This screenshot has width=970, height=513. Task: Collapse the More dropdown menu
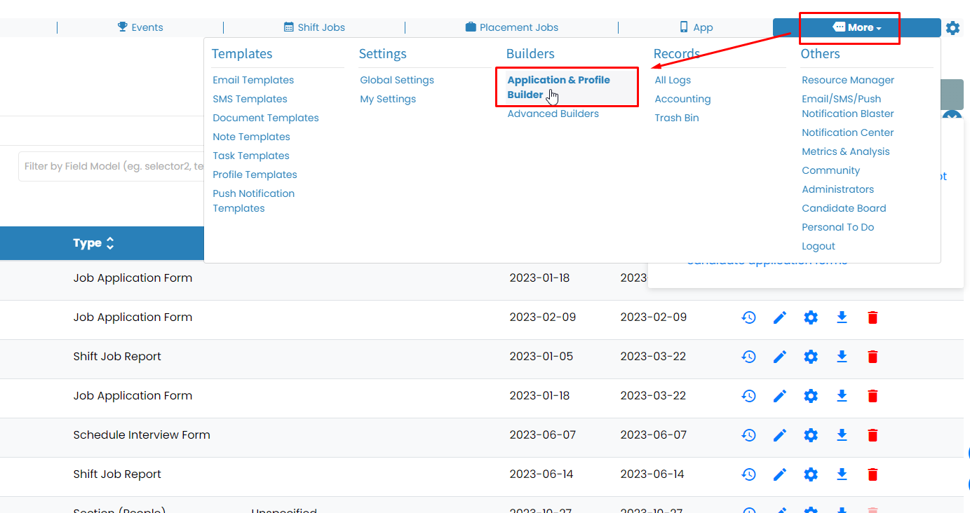point(856,28)
